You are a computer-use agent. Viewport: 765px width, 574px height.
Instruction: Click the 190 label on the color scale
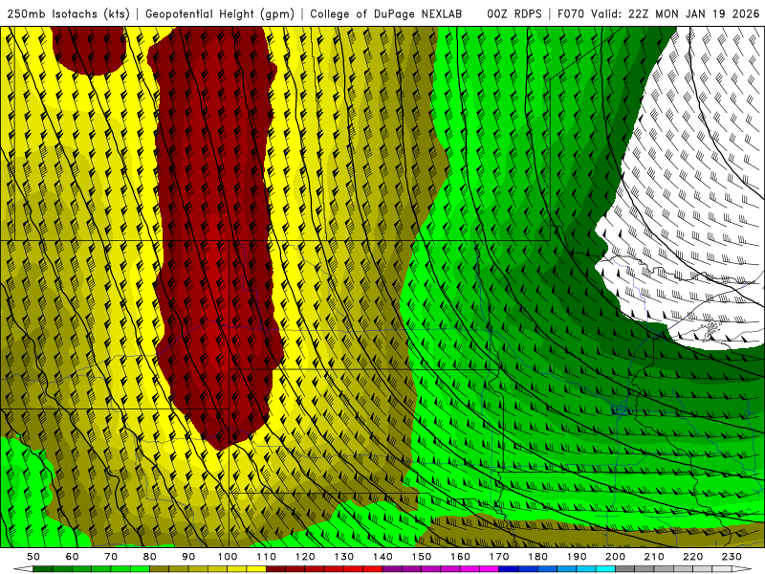coord(577,557)
